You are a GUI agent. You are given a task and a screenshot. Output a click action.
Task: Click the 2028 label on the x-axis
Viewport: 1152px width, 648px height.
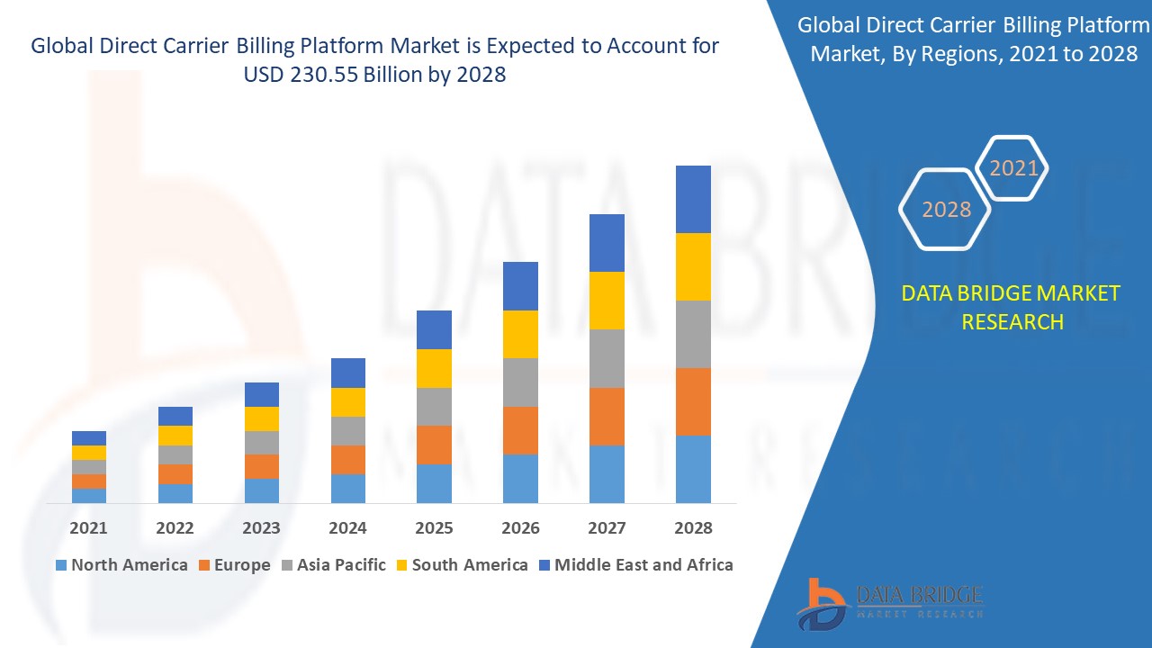tap(693, 527)
